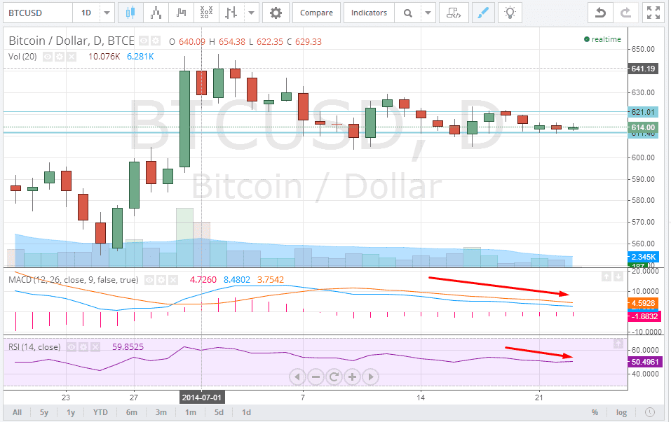Toggle the brush drawing mode button
This screenshot has height=422, width=671.
click(x=482, y=13)
